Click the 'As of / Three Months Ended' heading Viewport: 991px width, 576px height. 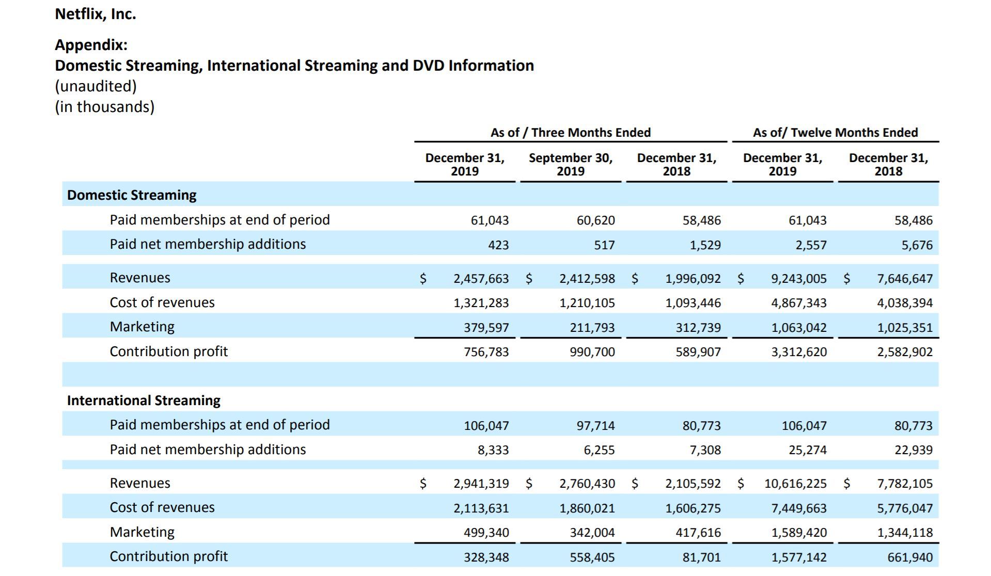570,133
